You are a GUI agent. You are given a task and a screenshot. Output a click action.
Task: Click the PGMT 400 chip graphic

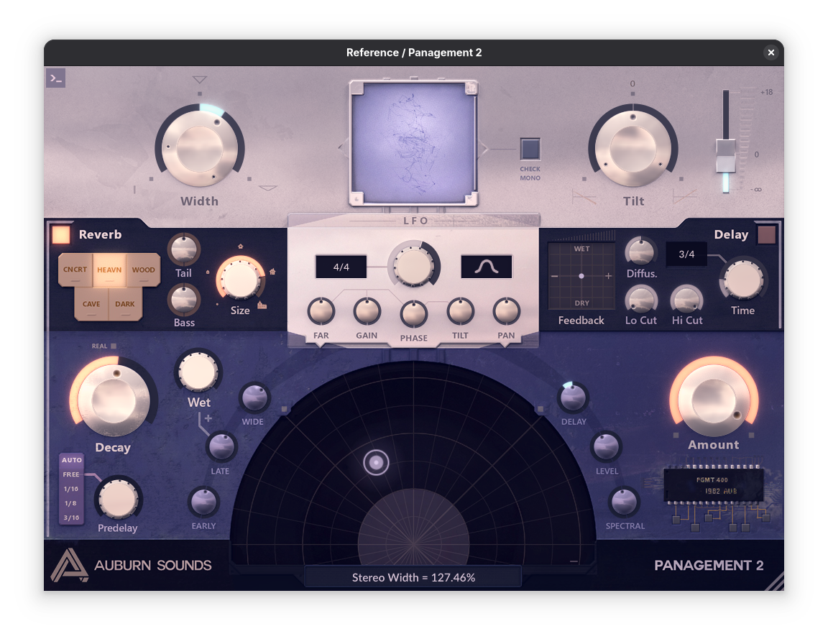pos(712,484)
